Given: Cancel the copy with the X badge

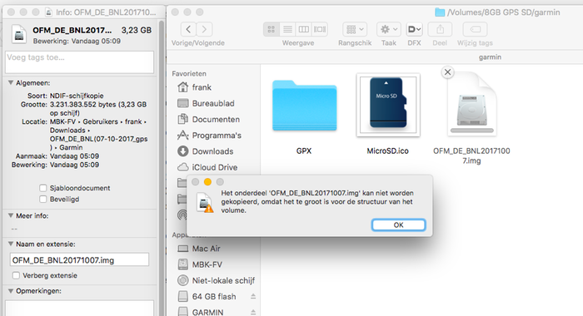Looking at the screenshot, I should click(x=448, y=72).
